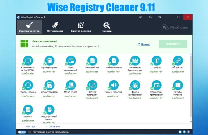The height and width of the screenshot is (135, 208).
Task: Select the Шрифты (Fonts) category icon
Action: pos(157,61)
